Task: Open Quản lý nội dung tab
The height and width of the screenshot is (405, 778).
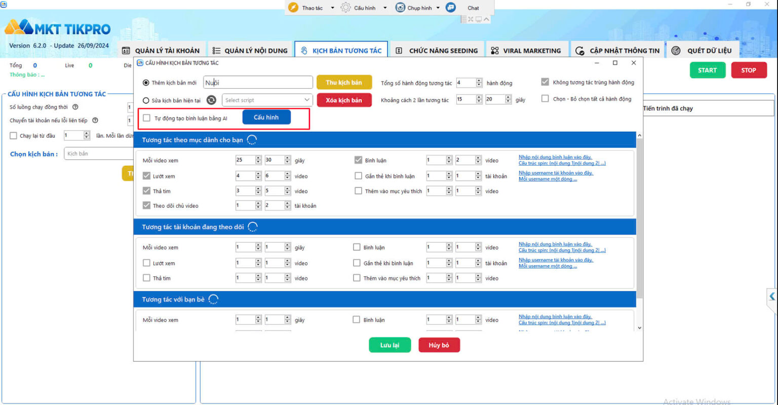Action: click(x=250, y=51)
